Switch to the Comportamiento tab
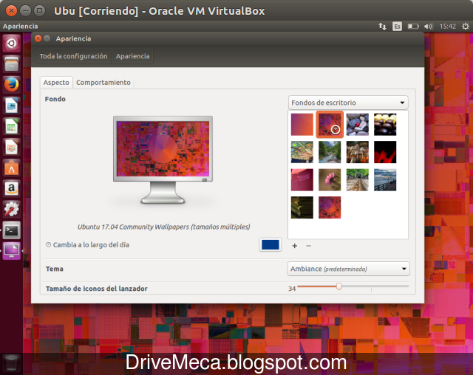The width and height of the screenshot is (473, 375). click(x=103, y=82)
